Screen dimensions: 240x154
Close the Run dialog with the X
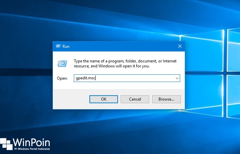(x=180, y=46)
